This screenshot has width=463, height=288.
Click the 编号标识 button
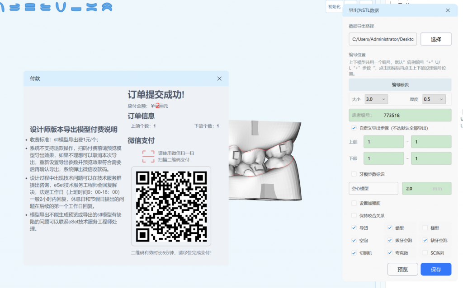pos(400,85)
